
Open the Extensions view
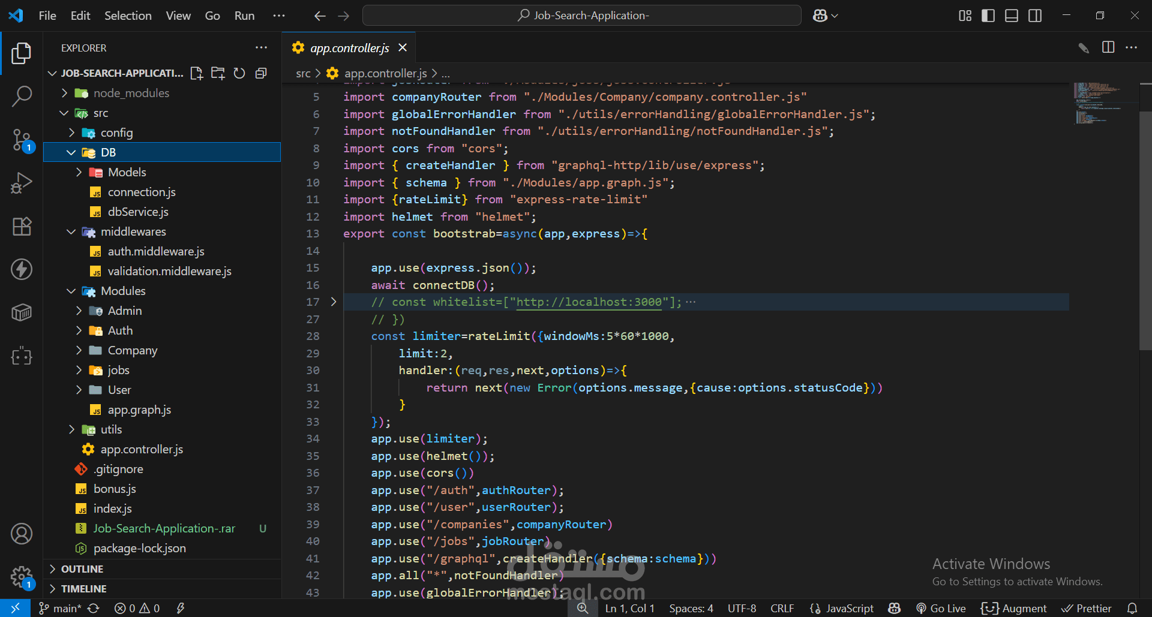click(22, 226)
